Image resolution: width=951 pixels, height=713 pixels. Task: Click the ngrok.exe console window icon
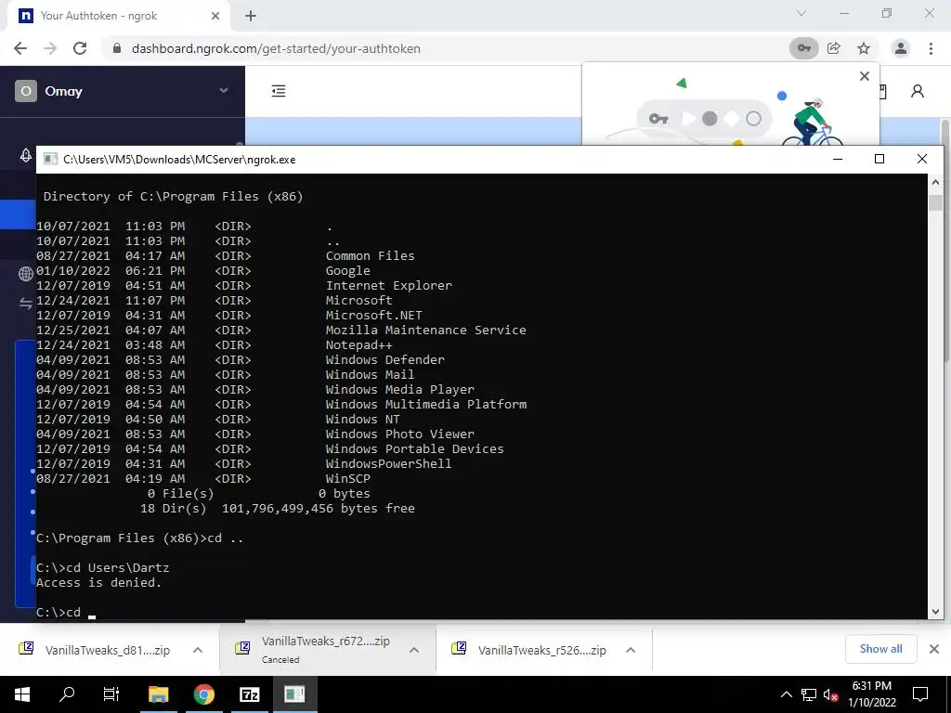pyautogui.click(x=50, y=160)
